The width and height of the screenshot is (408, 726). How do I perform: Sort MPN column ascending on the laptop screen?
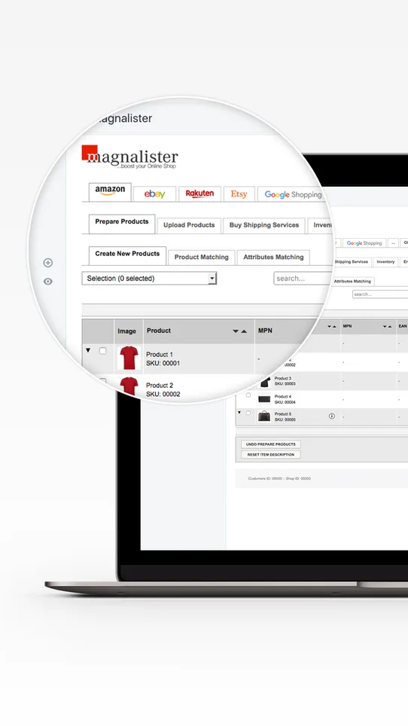coord(389,326)
